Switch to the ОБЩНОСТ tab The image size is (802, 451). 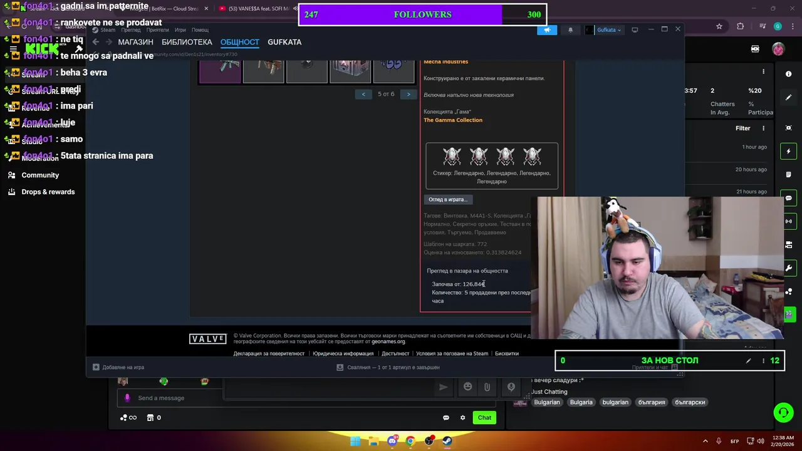(x=239, y=42)
